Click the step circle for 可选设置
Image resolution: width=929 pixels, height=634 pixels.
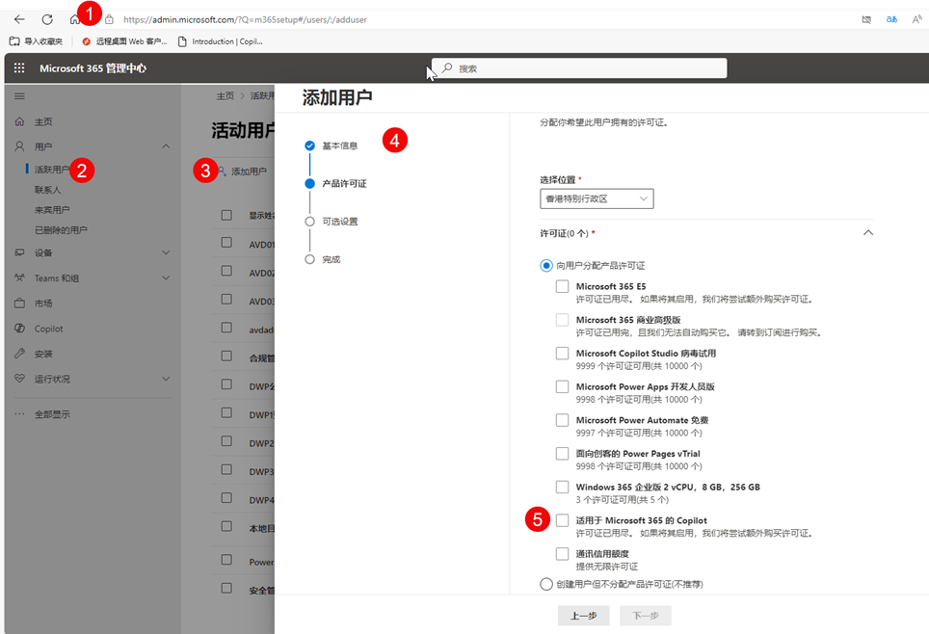[310, 222]
